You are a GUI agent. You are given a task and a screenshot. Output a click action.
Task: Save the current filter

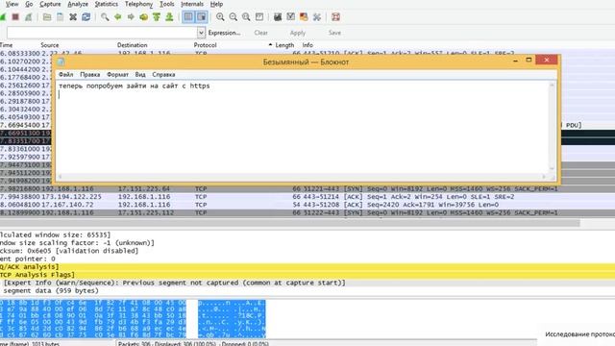pyautogui.click(x=334, y=33)
